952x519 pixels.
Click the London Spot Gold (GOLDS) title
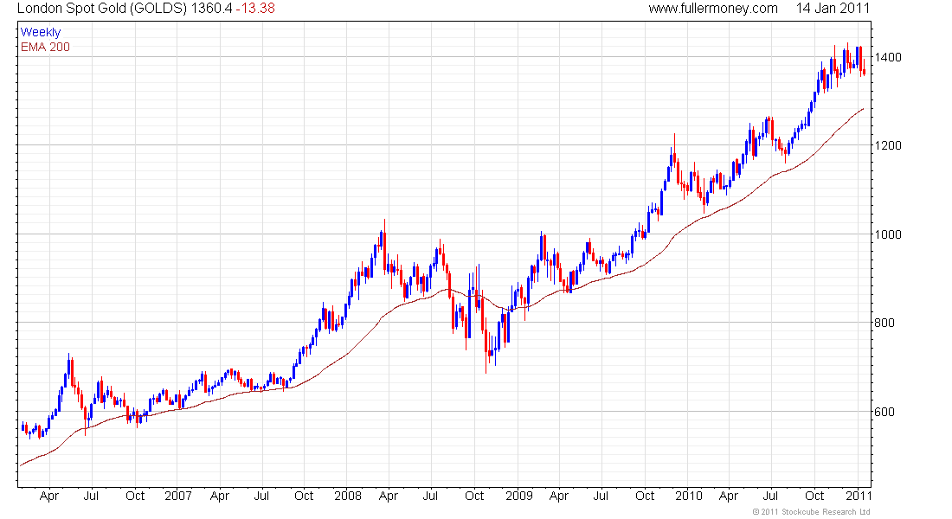point(102,9)
